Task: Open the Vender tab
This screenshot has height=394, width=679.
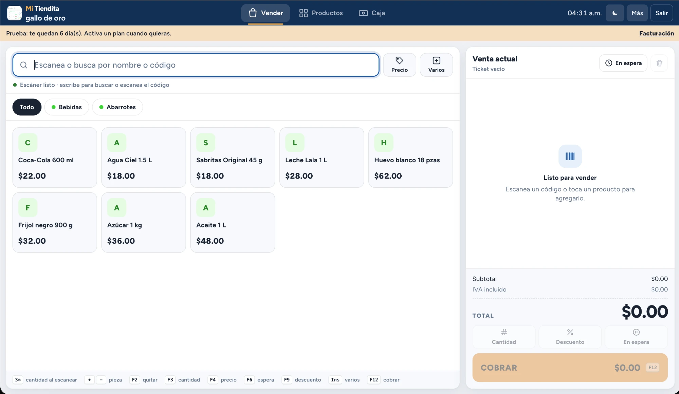Action: tap(265, 13)
